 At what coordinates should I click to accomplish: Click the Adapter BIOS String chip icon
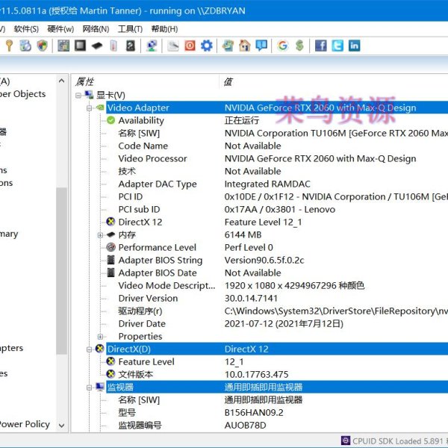tap(111, 260)
